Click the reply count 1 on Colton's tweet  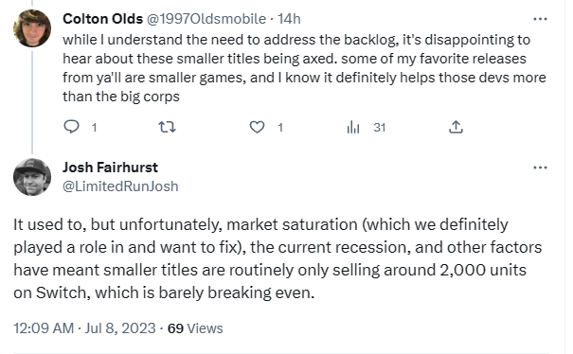(95, 128)
